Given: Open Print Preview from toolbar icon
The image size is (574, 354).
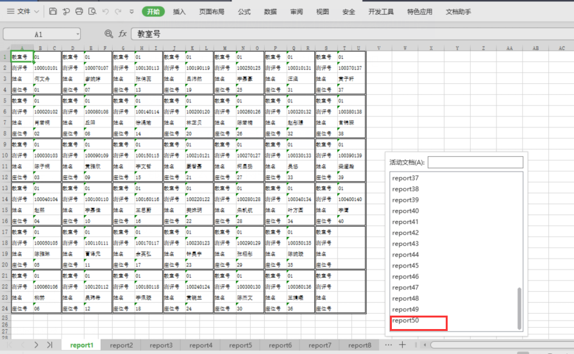Looking at the screenshot, I should point(92,12).
